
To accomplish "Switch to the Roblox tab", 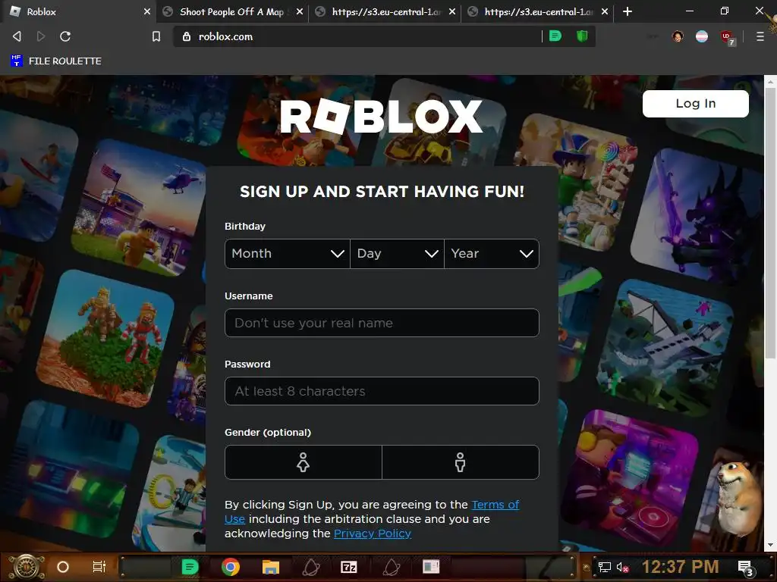I will pos(79,11).
